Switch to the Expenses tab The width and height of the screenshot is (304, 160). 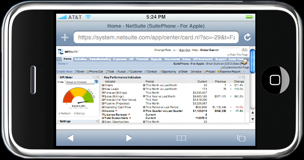coord(120,59)
